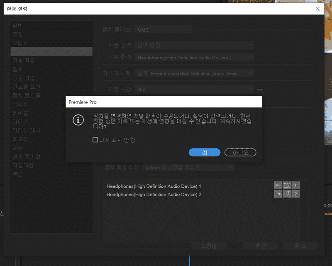Expand the 출력 매핑 대상 dropdown
This screenshot has width=332, height=266.
tap(188, 167)
